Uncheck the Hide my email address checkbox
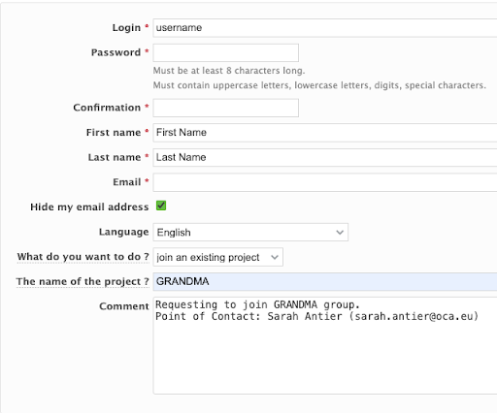Viewport: 497px width, 413px height. coord(161,206)
